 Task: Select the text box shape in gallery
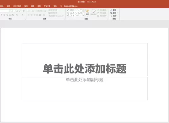point(71,10)
